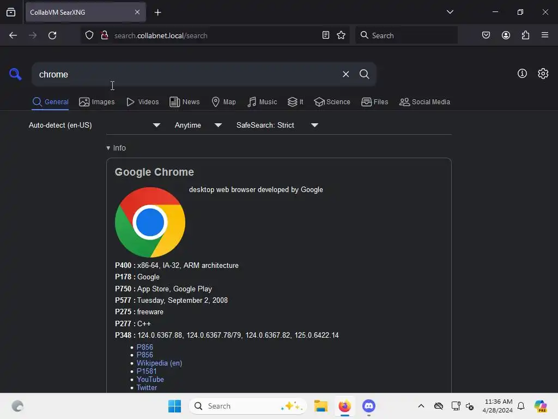This screenshot has width=558, height=419.
Task: Click the P400 architecture row text
Action: coord(177,266)
